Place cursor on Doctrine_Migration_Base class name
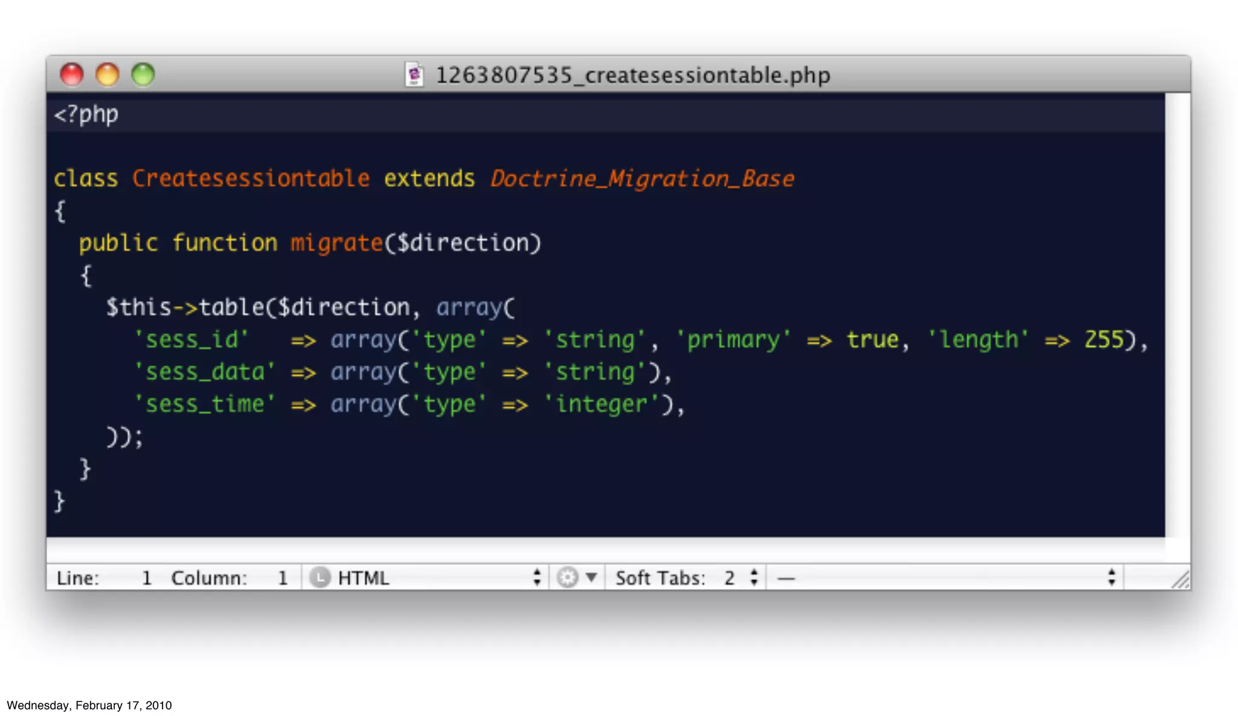Image resolution: width=1238 pixels, height=716 pixels. click(642, 178)
